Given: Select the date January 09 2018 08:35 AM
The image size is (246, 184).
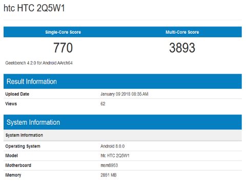Looking at the screenshot, I should tap(125, 94).
